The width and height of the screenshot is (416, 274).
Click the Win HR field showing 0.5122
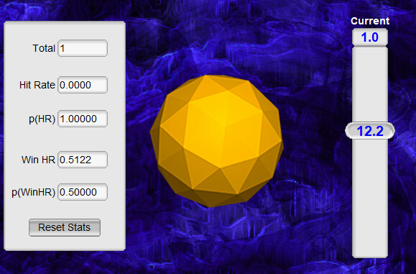[x=83, y=160]
